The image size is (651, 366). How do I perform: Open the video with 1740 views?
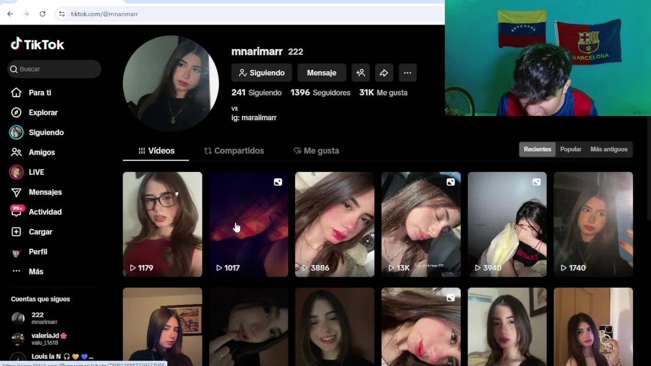click(594, 224)
